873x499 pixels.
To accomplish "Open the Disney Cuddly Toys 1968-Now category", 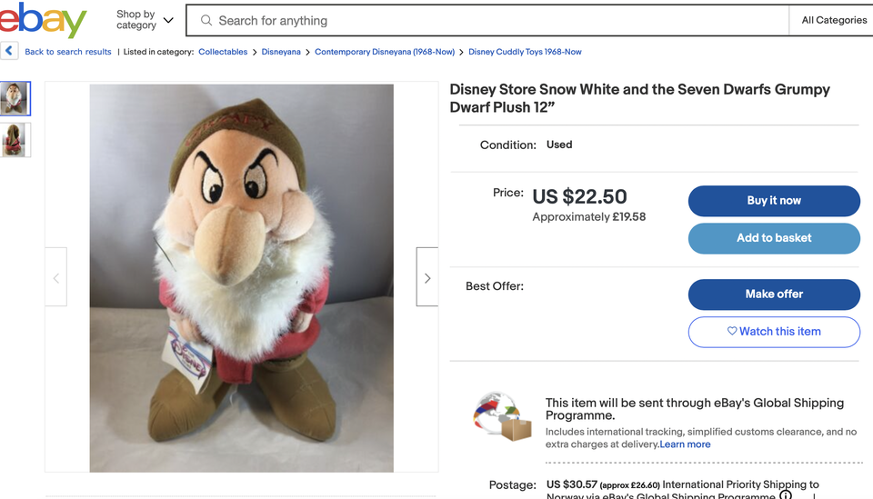I will point(525,52).
